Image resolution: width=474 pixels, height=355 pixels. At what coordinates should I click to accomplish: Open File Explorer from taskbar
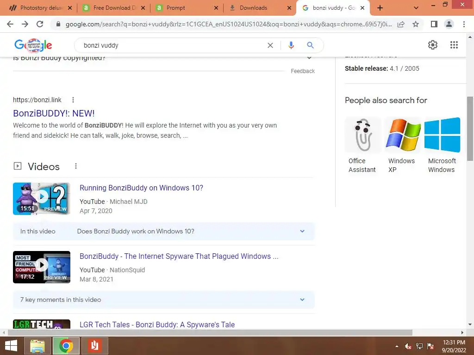click(x=37, y=346)
